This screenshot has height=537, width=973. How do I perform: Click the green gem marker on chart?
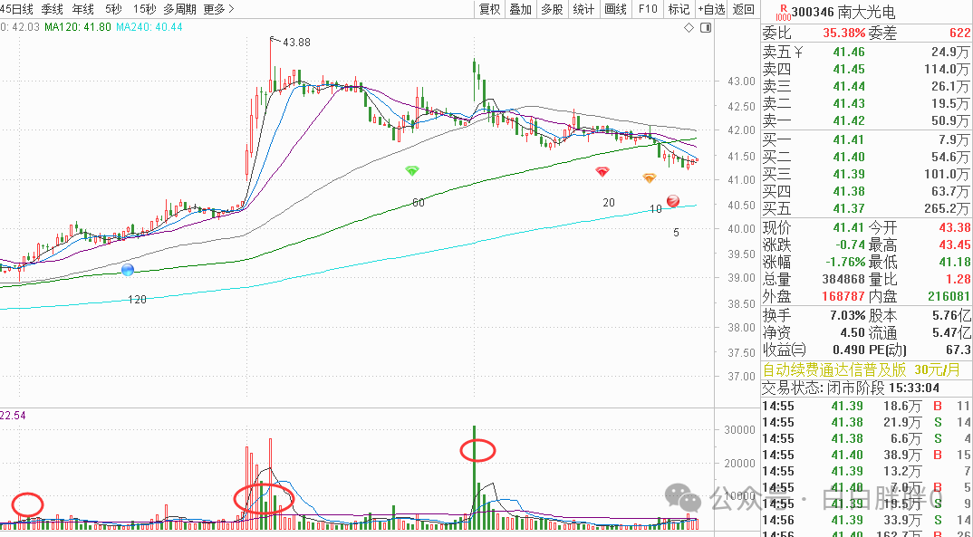coord(412,170)
